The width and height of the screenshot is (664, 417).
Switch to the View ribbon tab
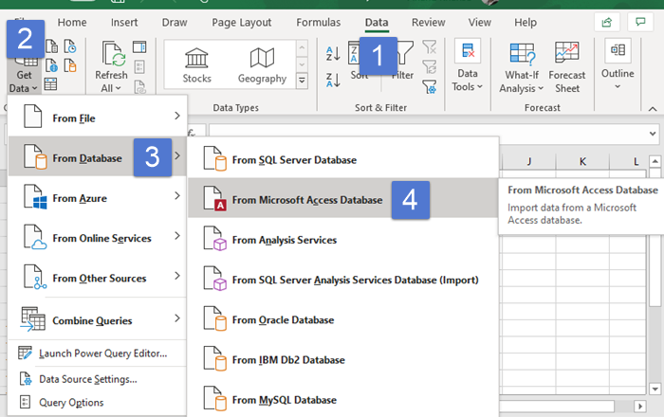click(x=479, y=23)
